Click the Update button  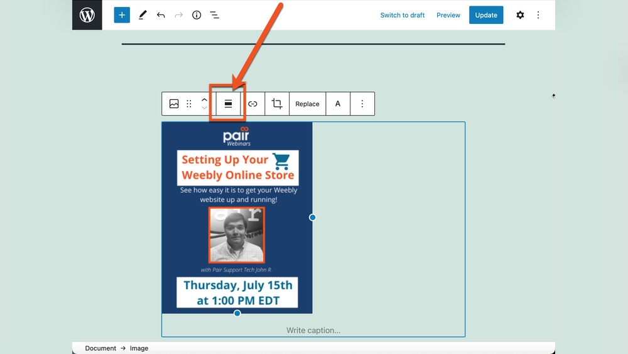pos(486,15)
